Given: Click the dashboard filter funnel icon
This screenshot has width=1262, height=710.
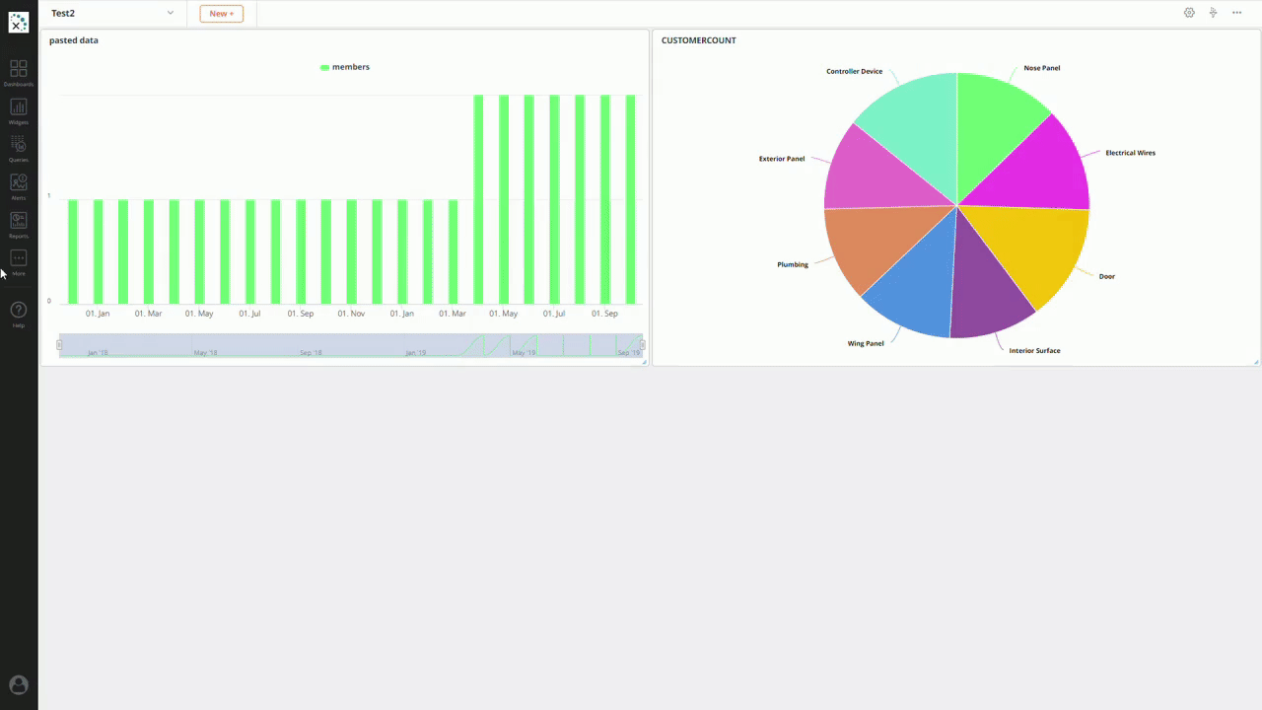Looking at the screenshot, I should click(1213, 13).
